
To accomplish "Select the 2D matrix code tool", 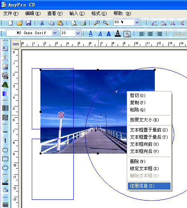I will pyautogui.click(x=5, y=118).
